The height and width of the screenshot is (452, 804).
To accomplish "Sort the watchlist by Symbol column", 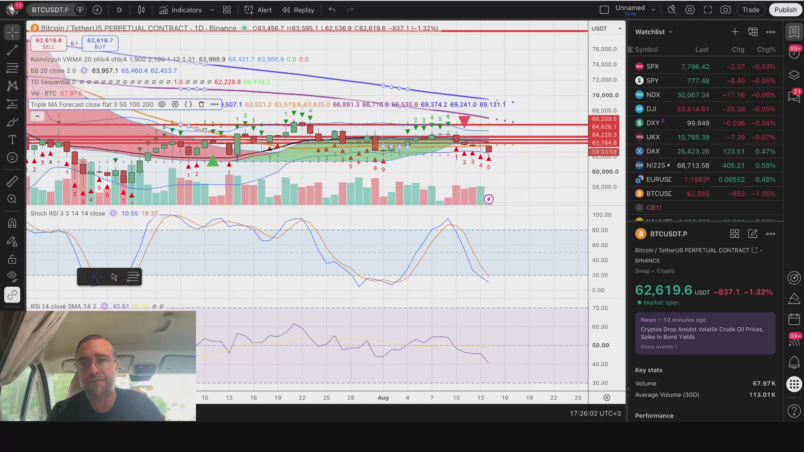I will click(x=647, y=50).
